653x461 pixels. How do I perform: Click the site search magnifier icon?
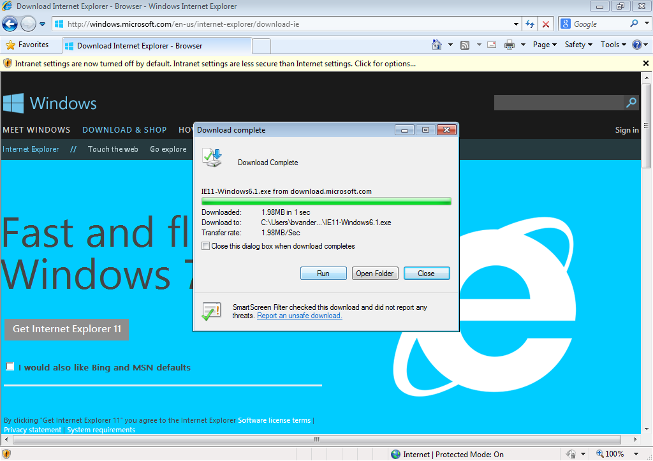pyautogui.click(x=631, y=103)
